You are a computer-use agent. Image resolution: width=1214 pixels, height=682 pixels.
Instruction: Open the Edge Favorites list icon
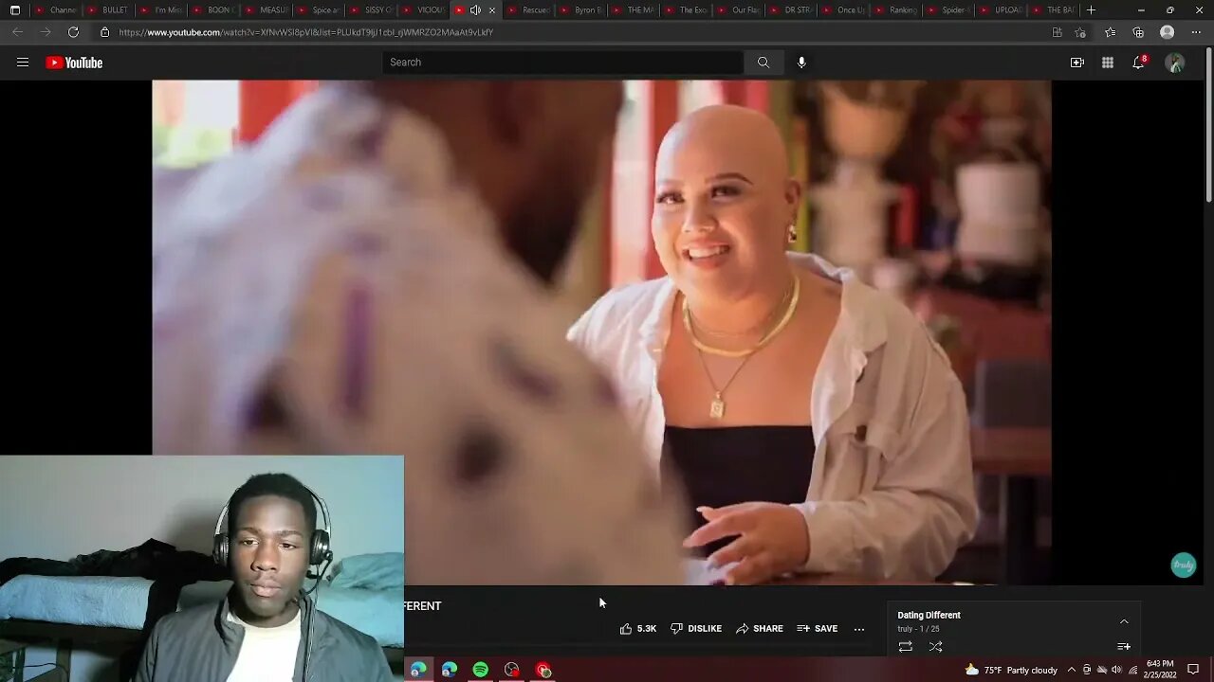tap(1111, 32)
